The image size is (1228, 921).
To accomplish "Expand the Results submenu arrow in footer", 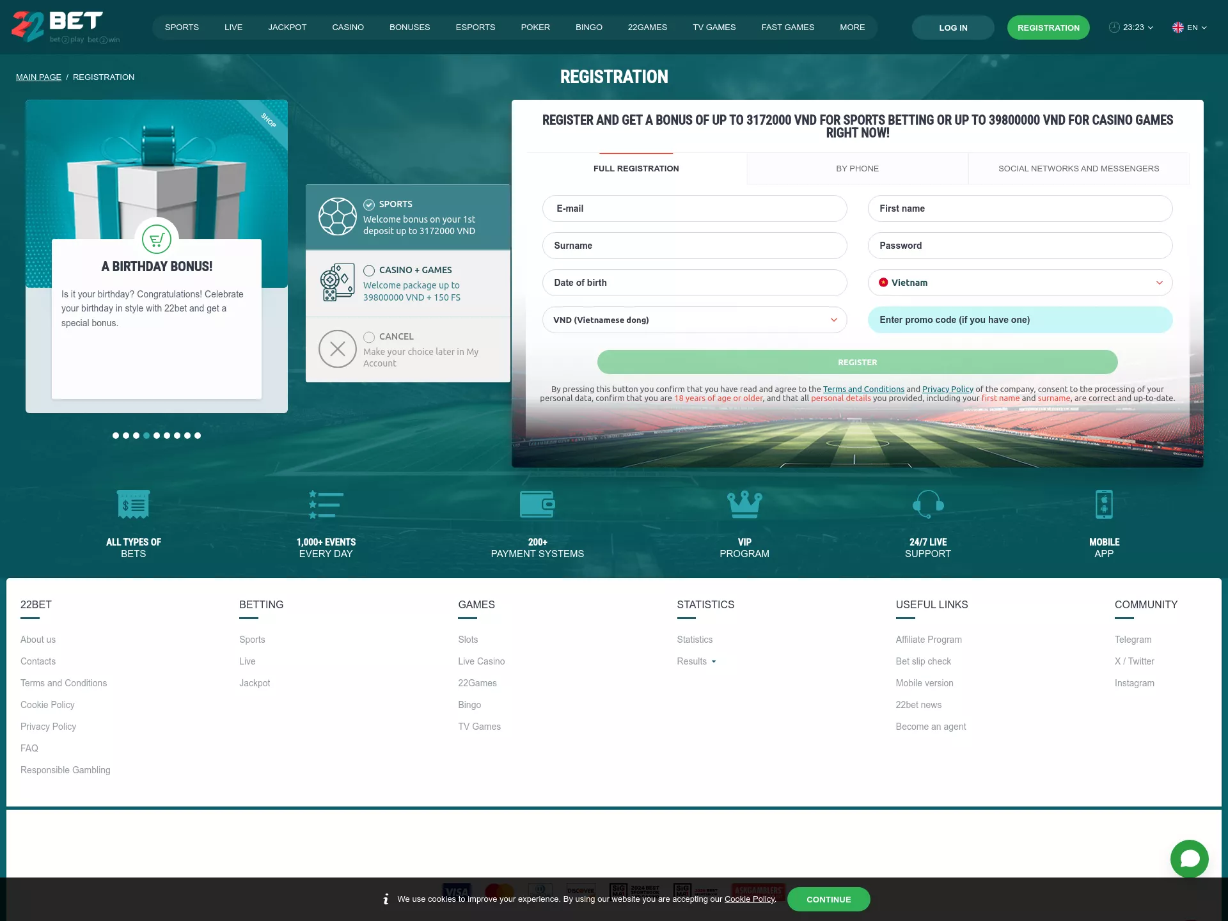I will coord(714,662).
